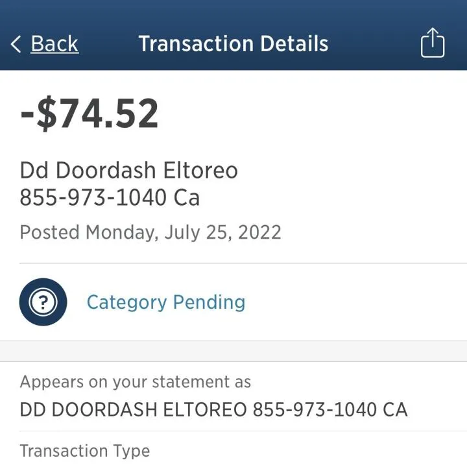Tap the Posted Monday, July 25, 2022 date

150,232
